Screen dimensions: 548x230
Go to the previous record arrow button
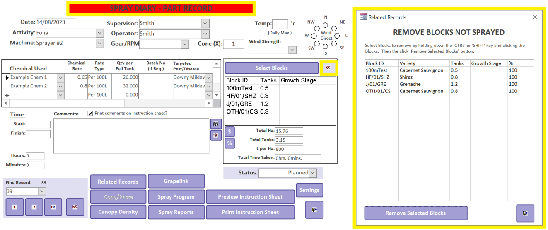pyautogui.click(x=15, y=207)
